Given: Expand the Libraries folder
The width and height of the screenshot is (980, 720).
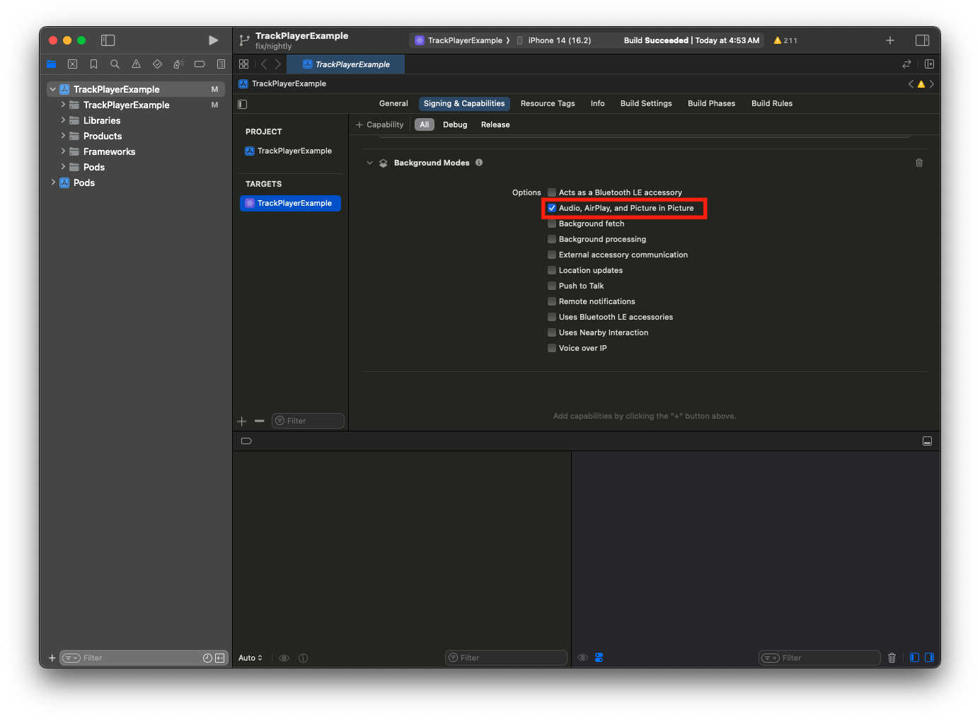Looking at the screenshot, I should pyautogui.click(x=63, y=120).
